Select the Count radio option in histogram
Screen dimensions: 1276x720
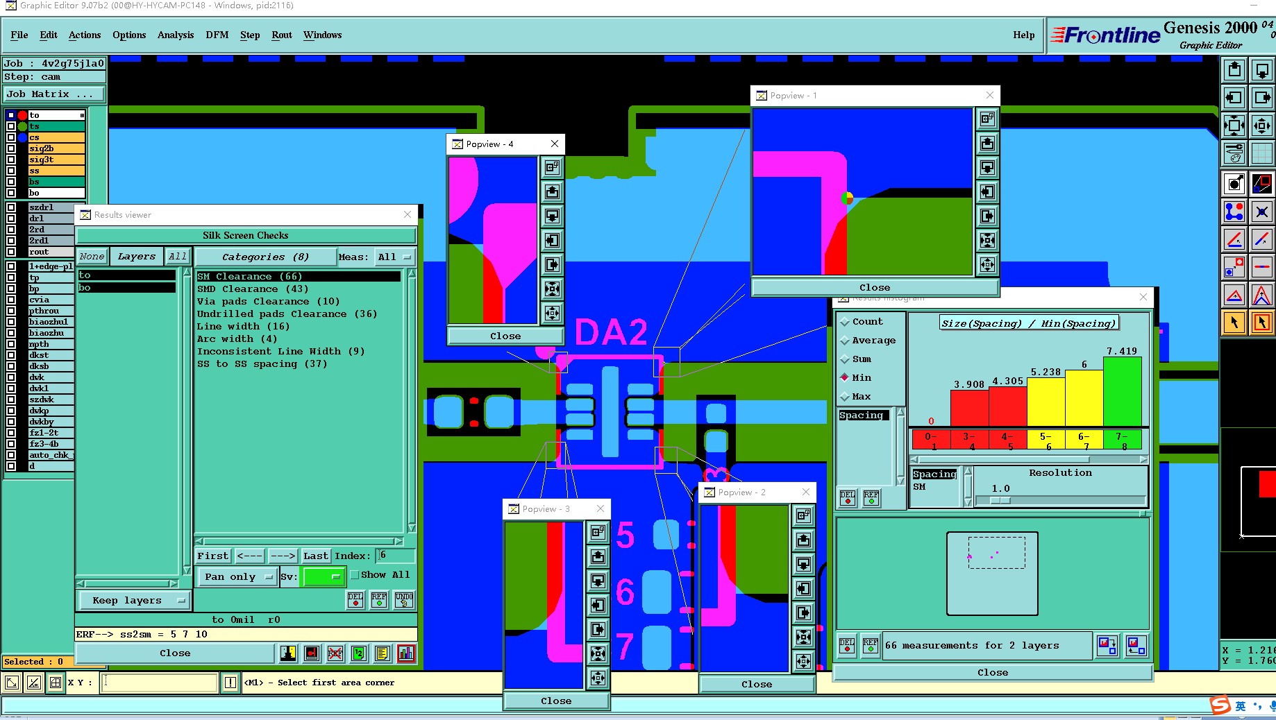coord(861,322)
